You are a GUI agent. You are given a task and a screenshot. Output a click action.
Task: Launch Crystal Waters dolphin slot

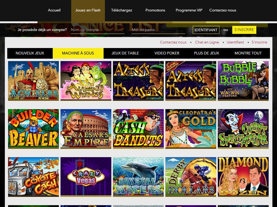138,177
